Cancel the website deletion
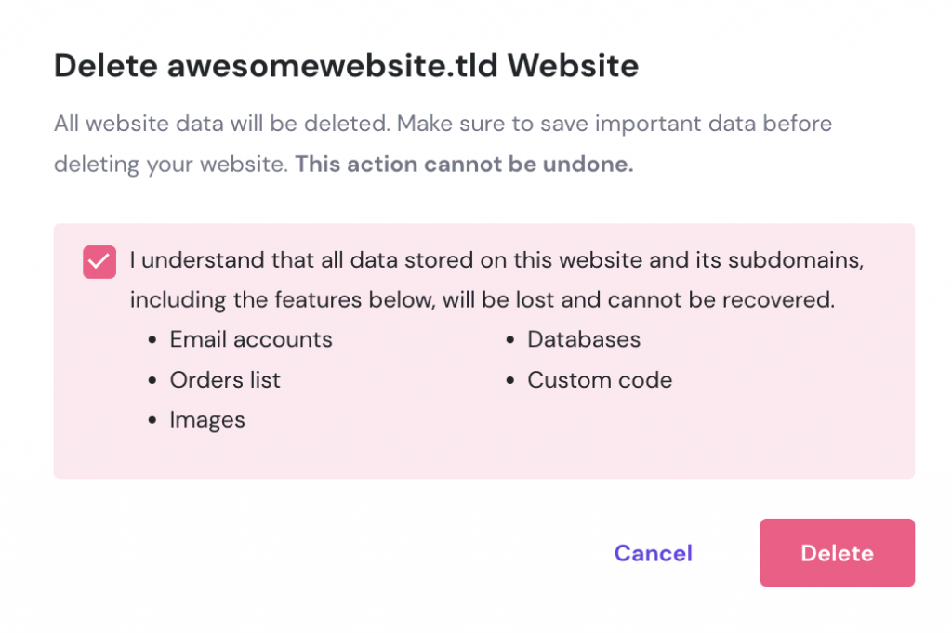 coord(653,553)
